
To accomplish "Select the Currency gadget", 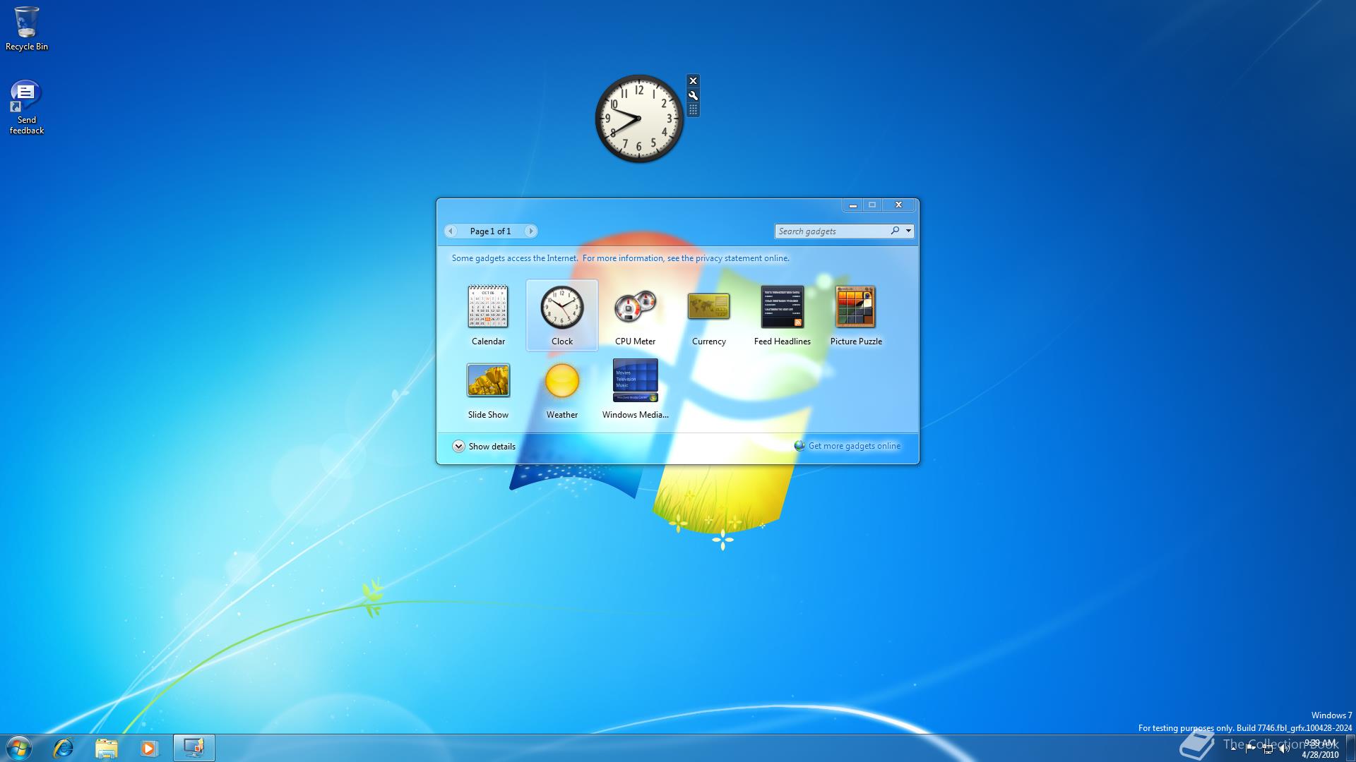I will point(709,315).
